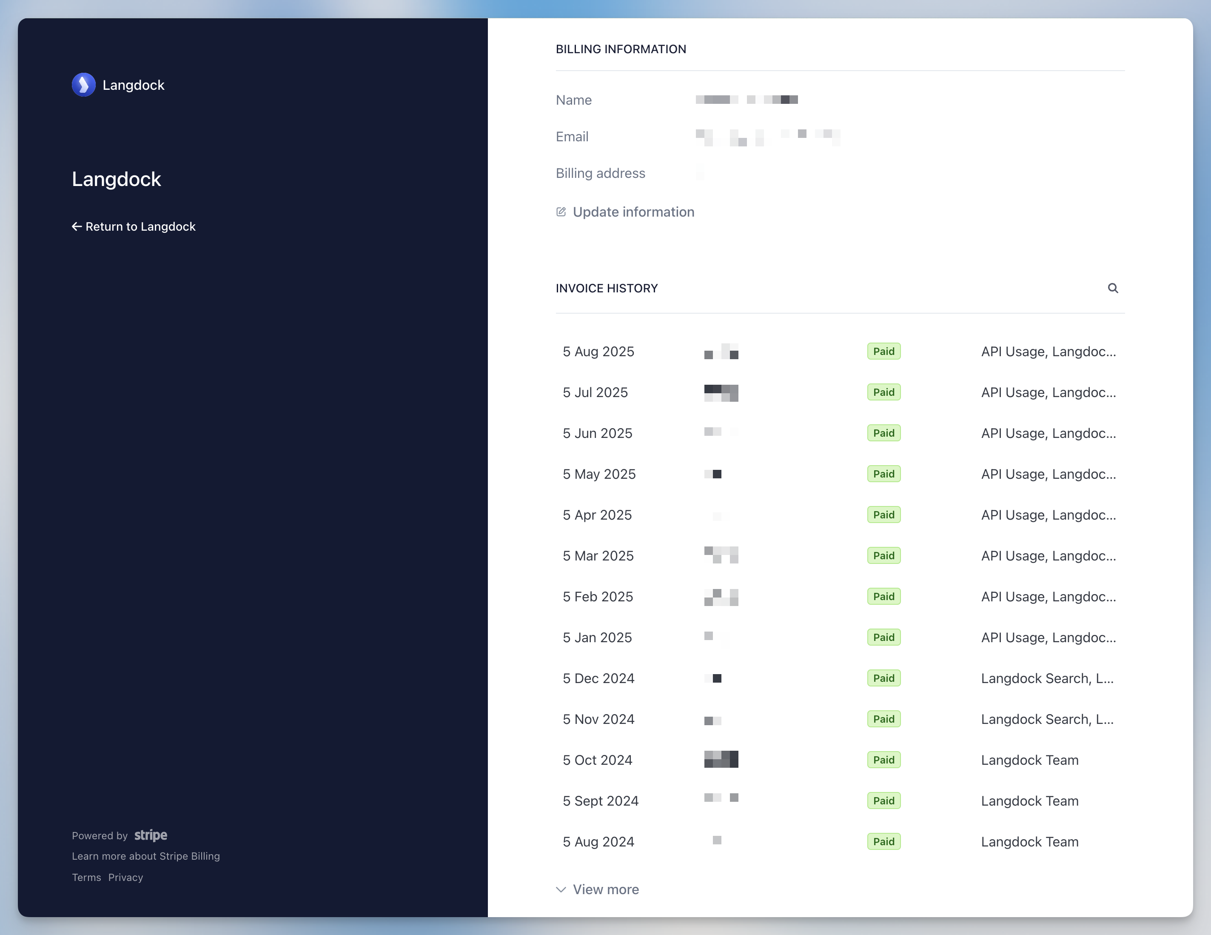Image resolution: width=1211 pixels, height=935 pixels.
Task: Open invoice history search magnifier
Action: (x=1112, y=288)
